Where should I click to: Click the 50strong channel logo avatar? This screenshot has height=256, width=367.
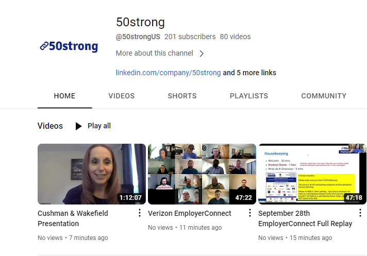69,46
